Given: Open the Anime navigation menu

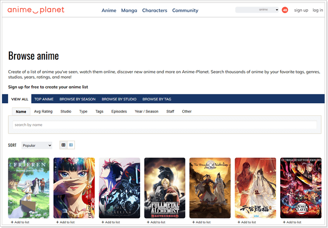Looking at the screenshot, I should [x=109, y=10].
